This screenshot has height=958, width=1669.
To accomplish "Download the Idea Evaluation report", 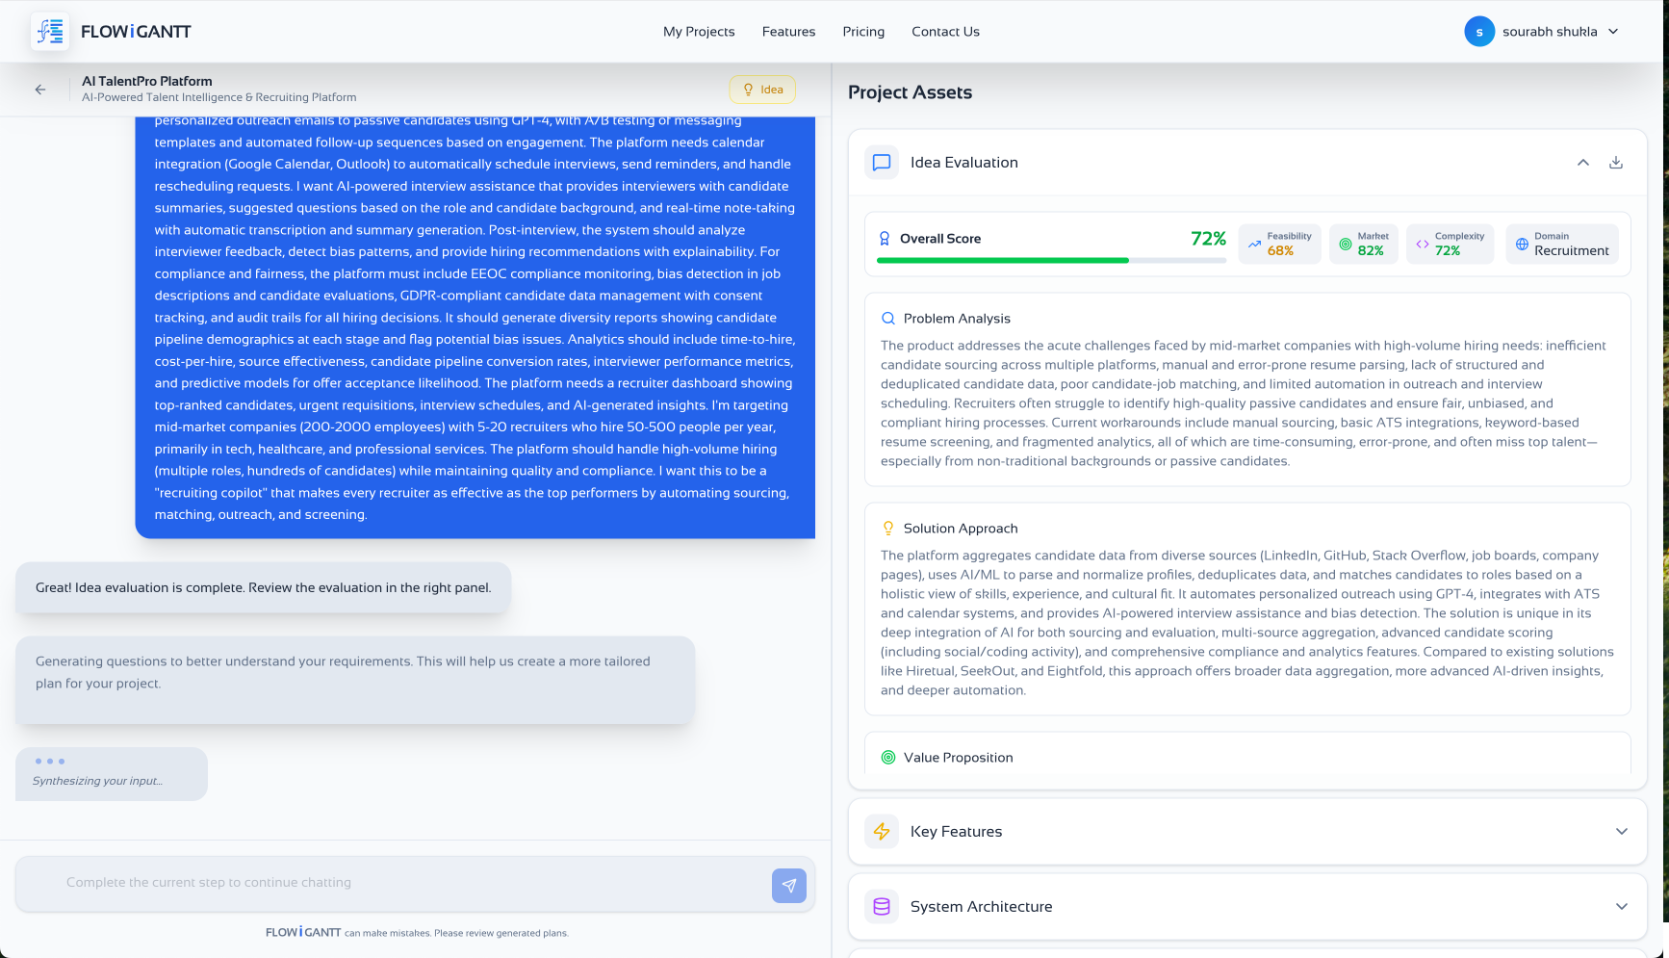I will coord(1615,163).
